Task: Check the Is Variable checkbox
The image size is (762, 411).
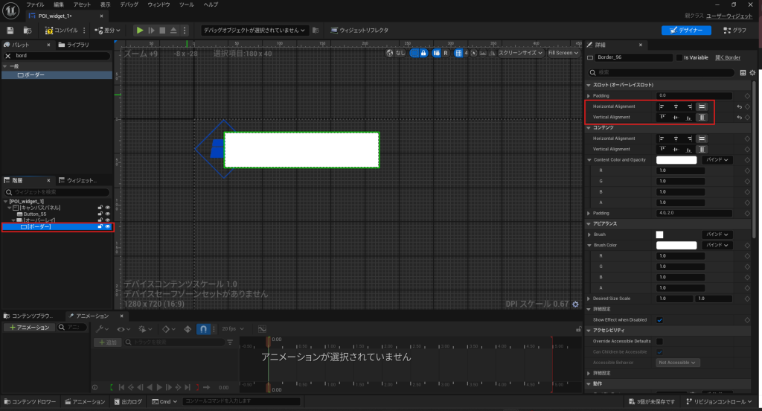Action: [678, 57]
